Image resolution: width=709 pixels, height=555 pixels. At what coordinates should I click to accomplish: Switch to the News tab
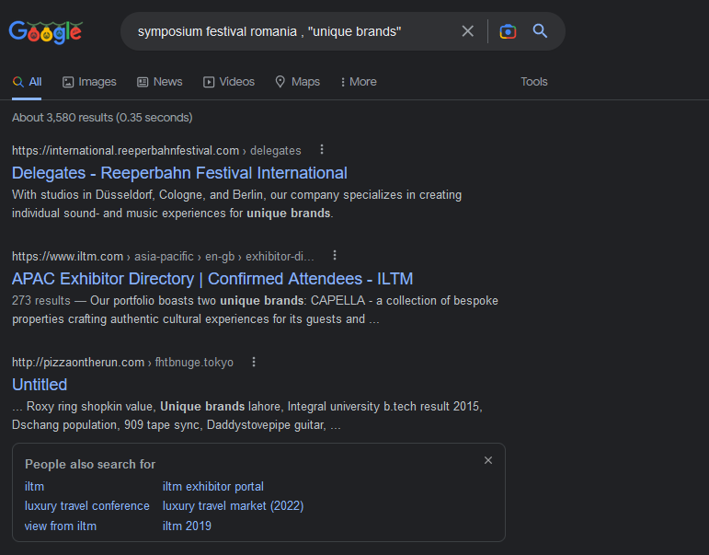[x=160, y=82]
